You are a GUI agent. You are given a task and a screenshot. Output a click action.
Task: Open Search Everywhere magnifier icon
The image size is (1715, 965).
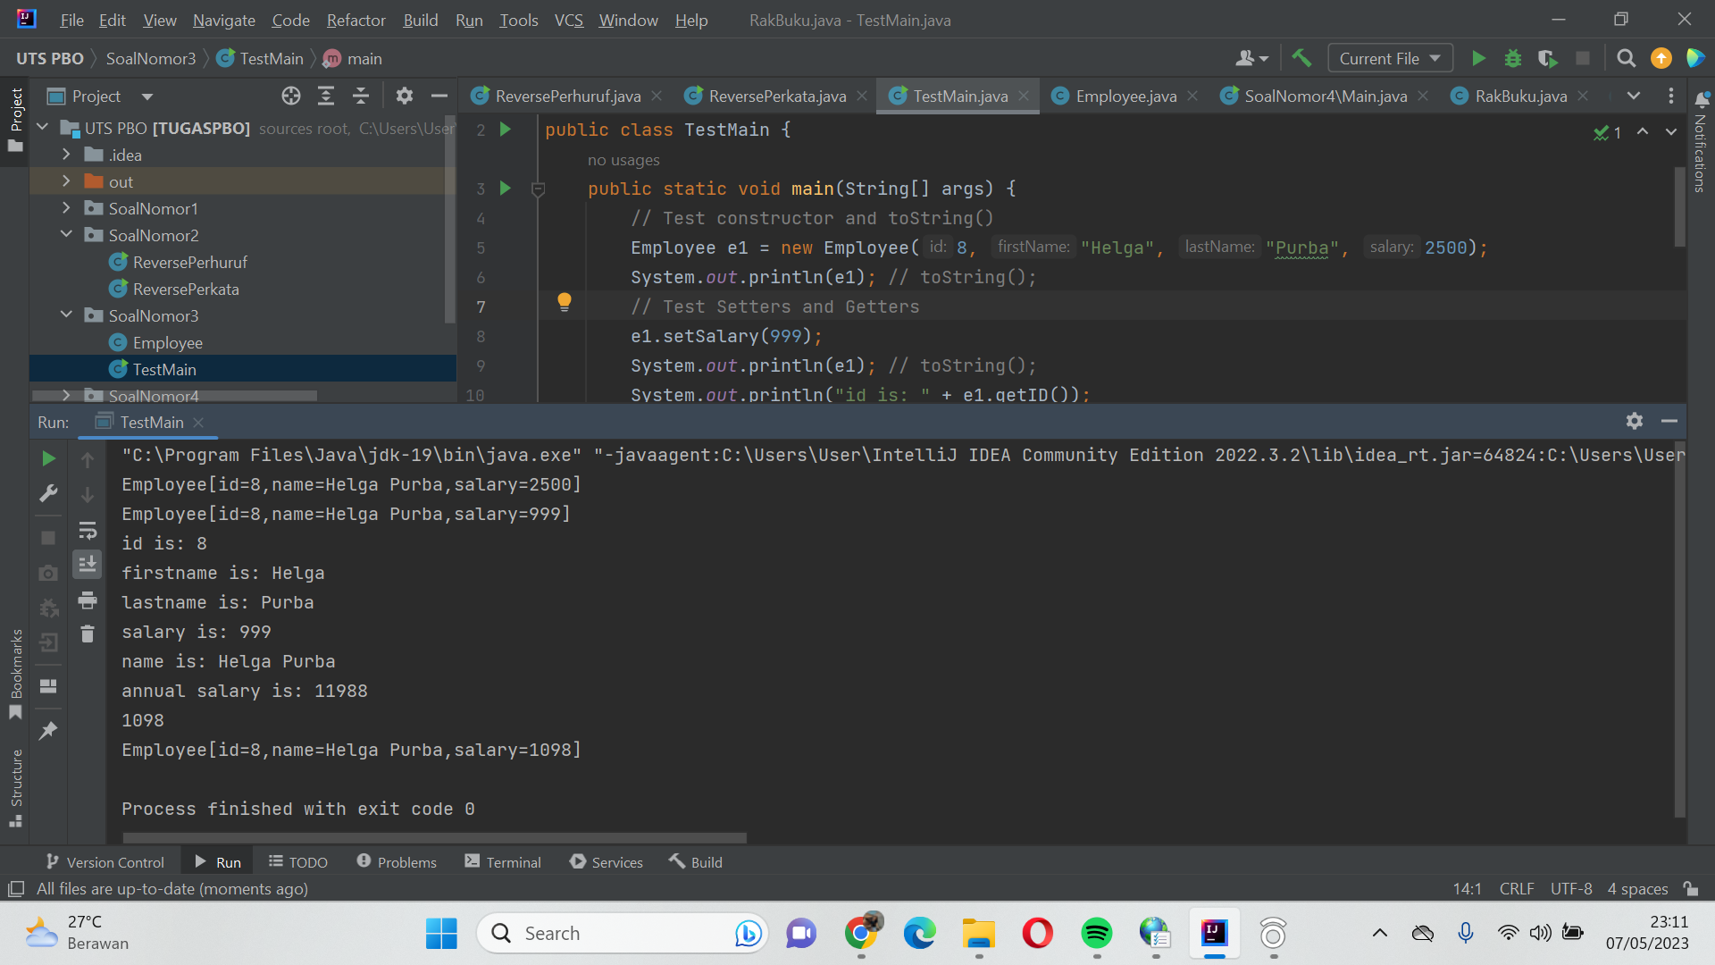tap(1626, 57)
